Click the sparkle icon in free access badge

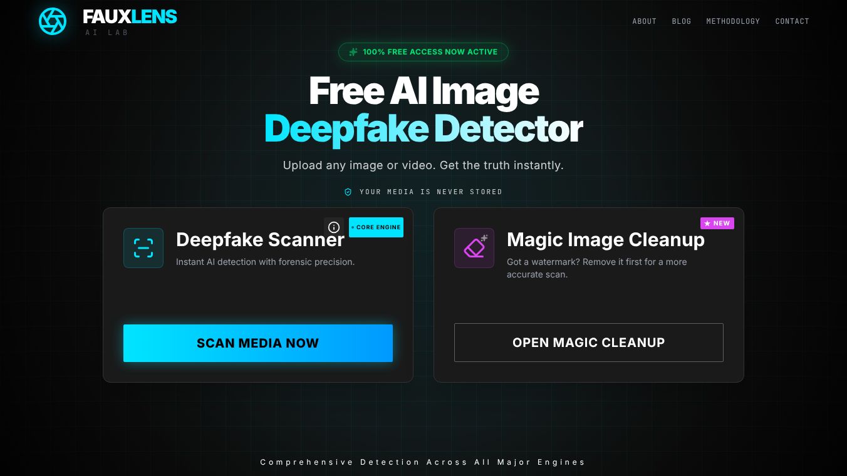point(353,52)
